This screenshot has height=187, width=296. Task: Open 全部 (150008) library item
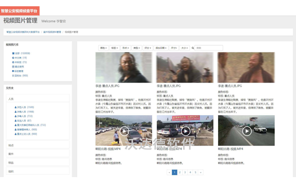tap(21, 54)
